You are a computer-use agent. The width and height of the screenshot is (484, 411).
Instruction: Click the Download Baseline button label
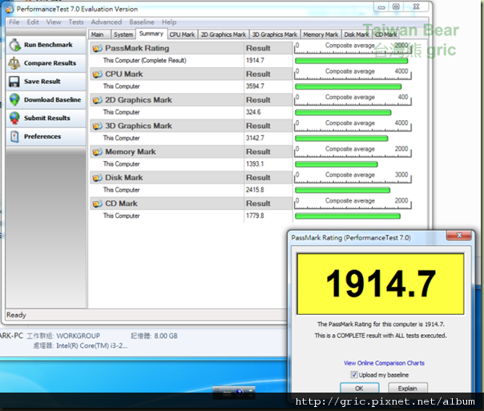pyautogui.click(x=52, y=99)
